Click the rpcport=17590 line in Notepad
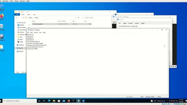 [x=32, y=49]
